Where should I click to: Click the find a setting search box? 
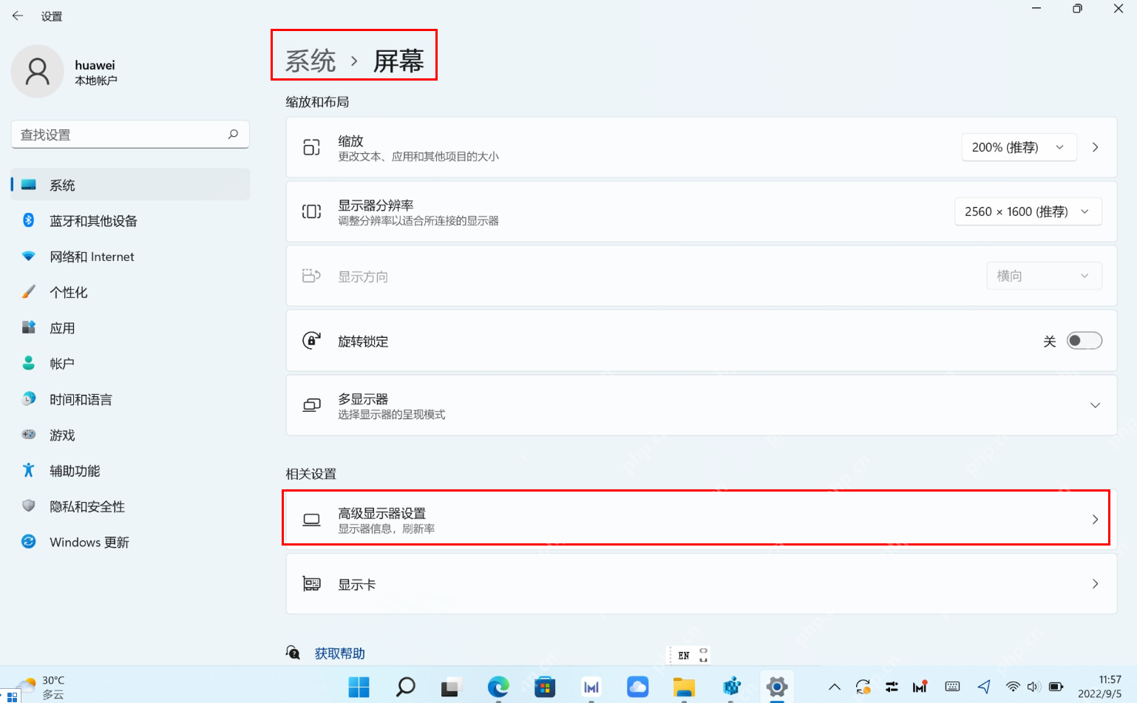[x=130, y=135]
